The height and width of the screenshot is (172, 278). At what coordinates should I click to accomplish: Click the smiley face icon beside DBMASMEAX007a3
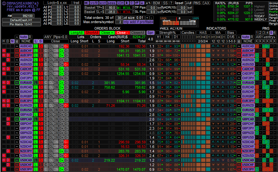click(x=4, y=3)
